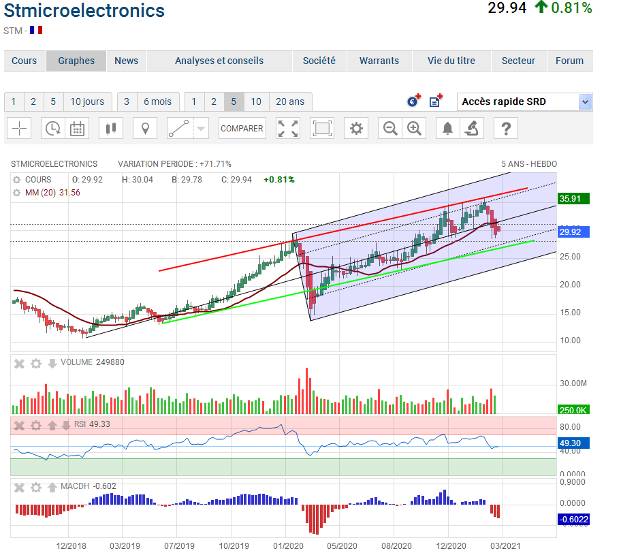Open the Accès rapide SRD dropdown
The image size is (621, 553).
525,101
